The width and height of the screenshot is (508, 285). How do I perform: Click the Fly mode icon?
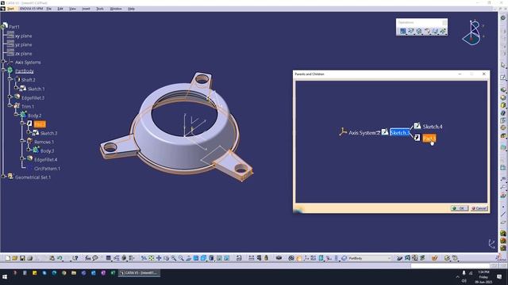[144, 258]
